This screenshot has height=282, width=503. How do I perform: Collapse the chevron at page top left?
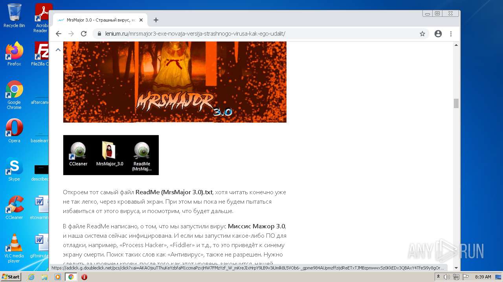(58, 50)
